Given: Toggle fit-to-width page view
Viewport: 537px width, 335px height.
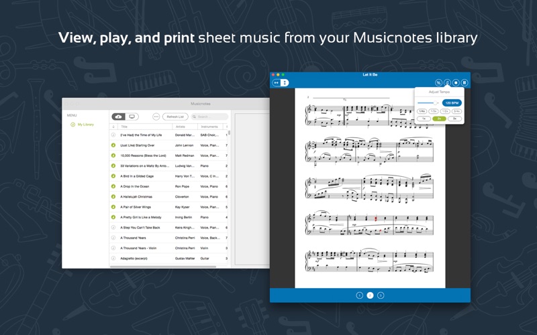Looking at the screenshot, I should pos(276,82).
